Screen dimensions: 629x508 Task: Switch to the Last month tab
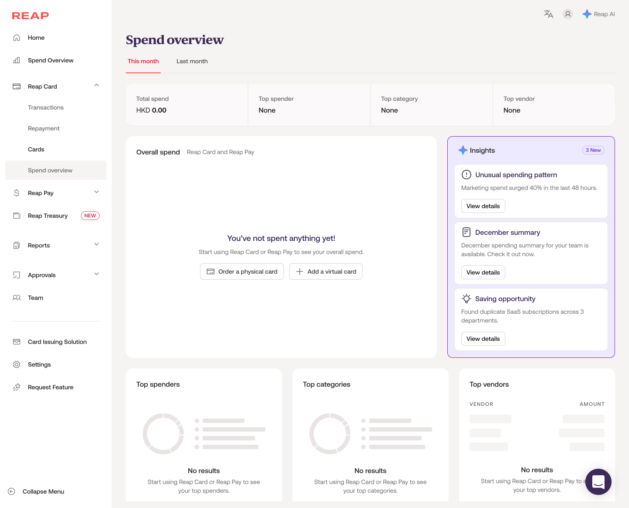192,62
